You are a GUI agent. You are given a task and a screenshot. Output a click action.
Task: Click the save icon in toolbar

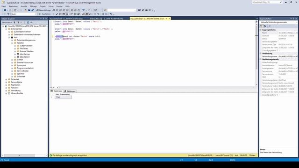click(x=29, y=10)
